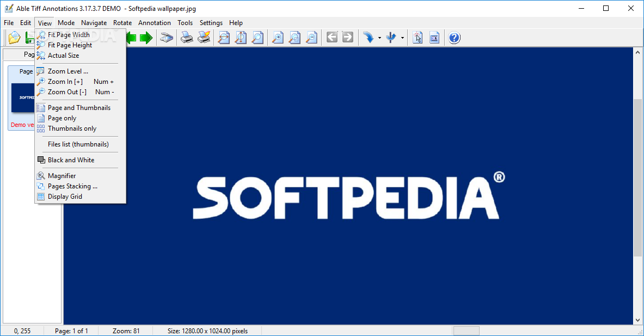Select Zoom Out [-] menu entry

(x=80, y=92)
